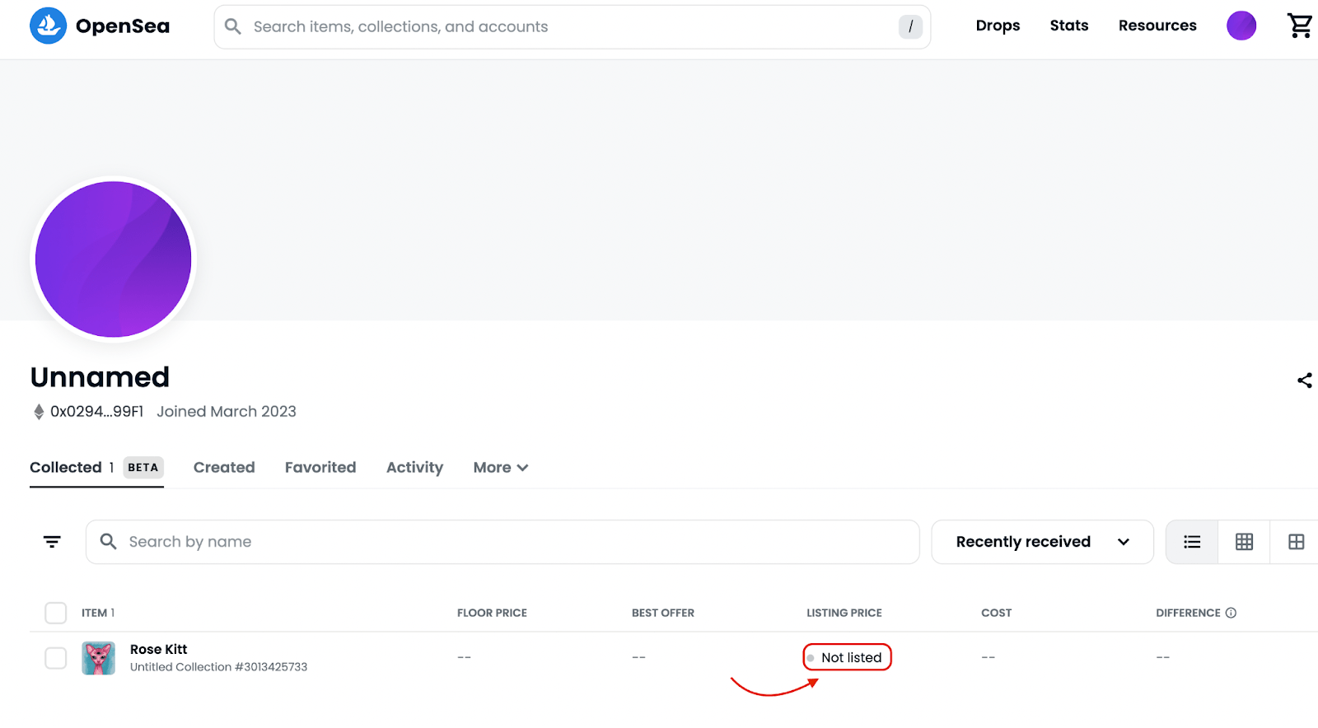Open the Created tab
This screenshot has height=728, width=1318.
(224, 468)
